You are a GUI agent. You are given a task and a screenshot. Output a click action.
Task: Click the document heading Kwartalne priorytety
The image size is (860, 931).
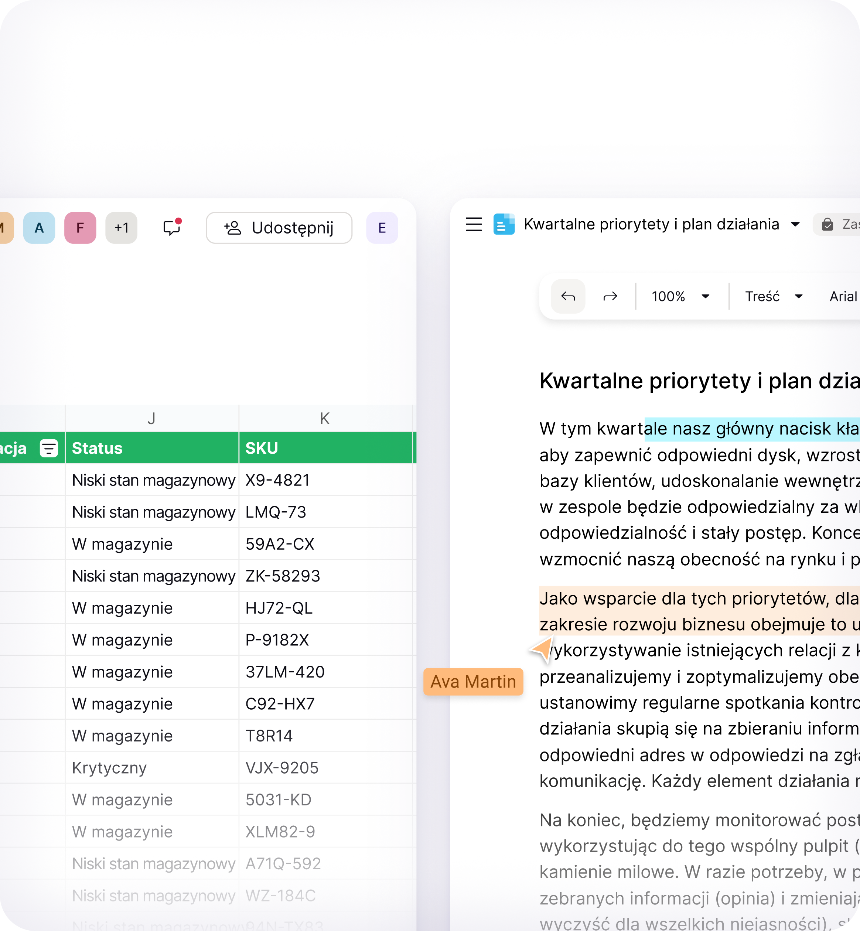point(699,381)
